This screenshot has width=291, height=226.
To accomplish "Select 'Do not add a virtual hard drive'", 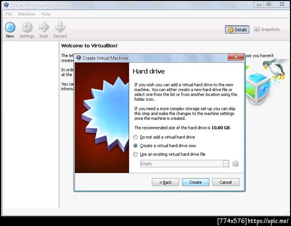I will pyautogui.click(x=164, y=137).
